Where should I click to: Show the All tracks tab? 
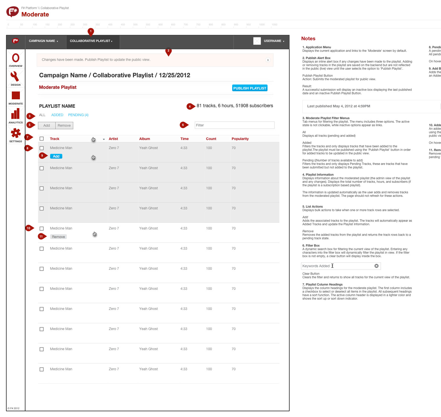(42, 115)
